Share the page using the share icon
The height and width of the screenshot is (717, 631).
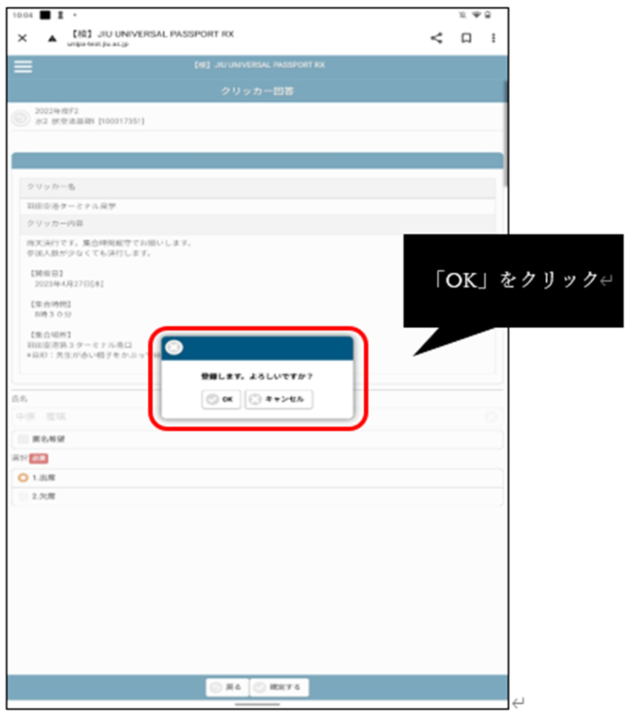point(436,38)
